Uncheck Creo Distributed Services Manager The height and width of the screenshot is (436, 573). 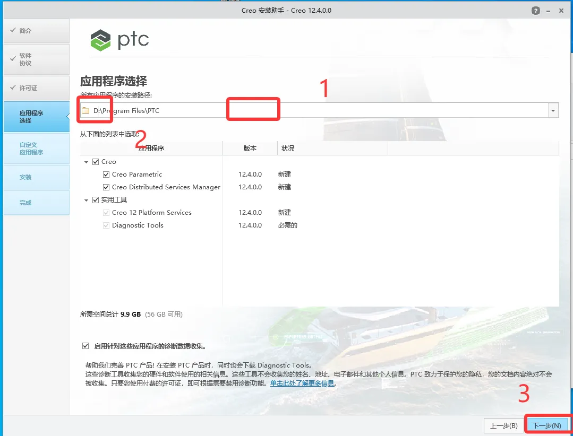106,187
